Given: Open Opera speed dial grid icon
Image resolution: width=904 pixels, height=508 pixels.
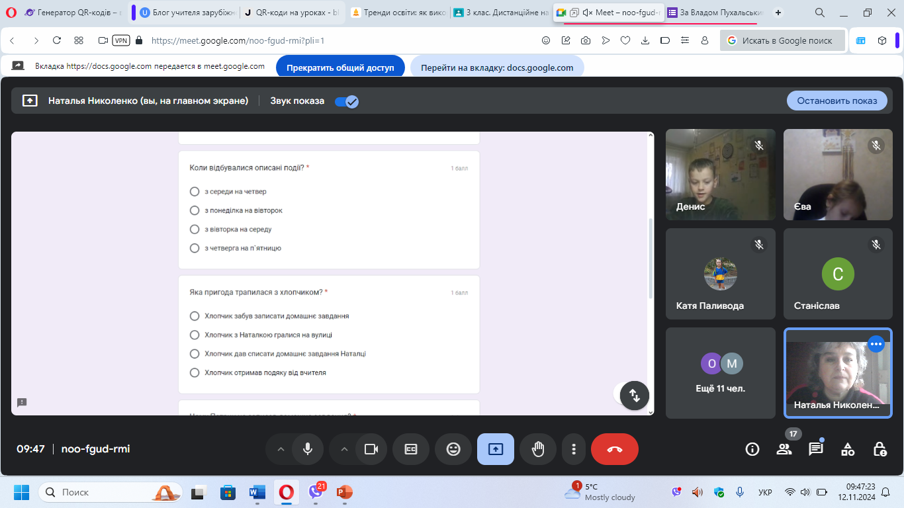Looking at the screenshot, I should (79, 40).
